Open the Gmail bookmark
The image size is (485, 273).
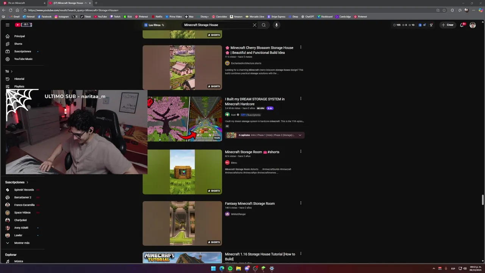pos(14,17)
